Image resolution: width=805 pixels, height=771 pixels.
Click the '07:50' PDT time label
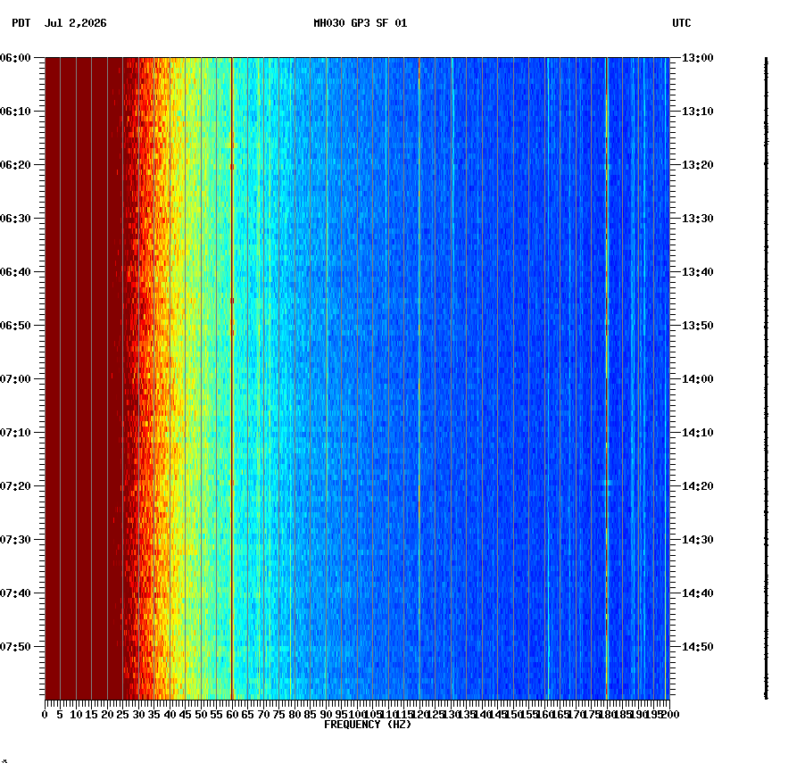15,646
